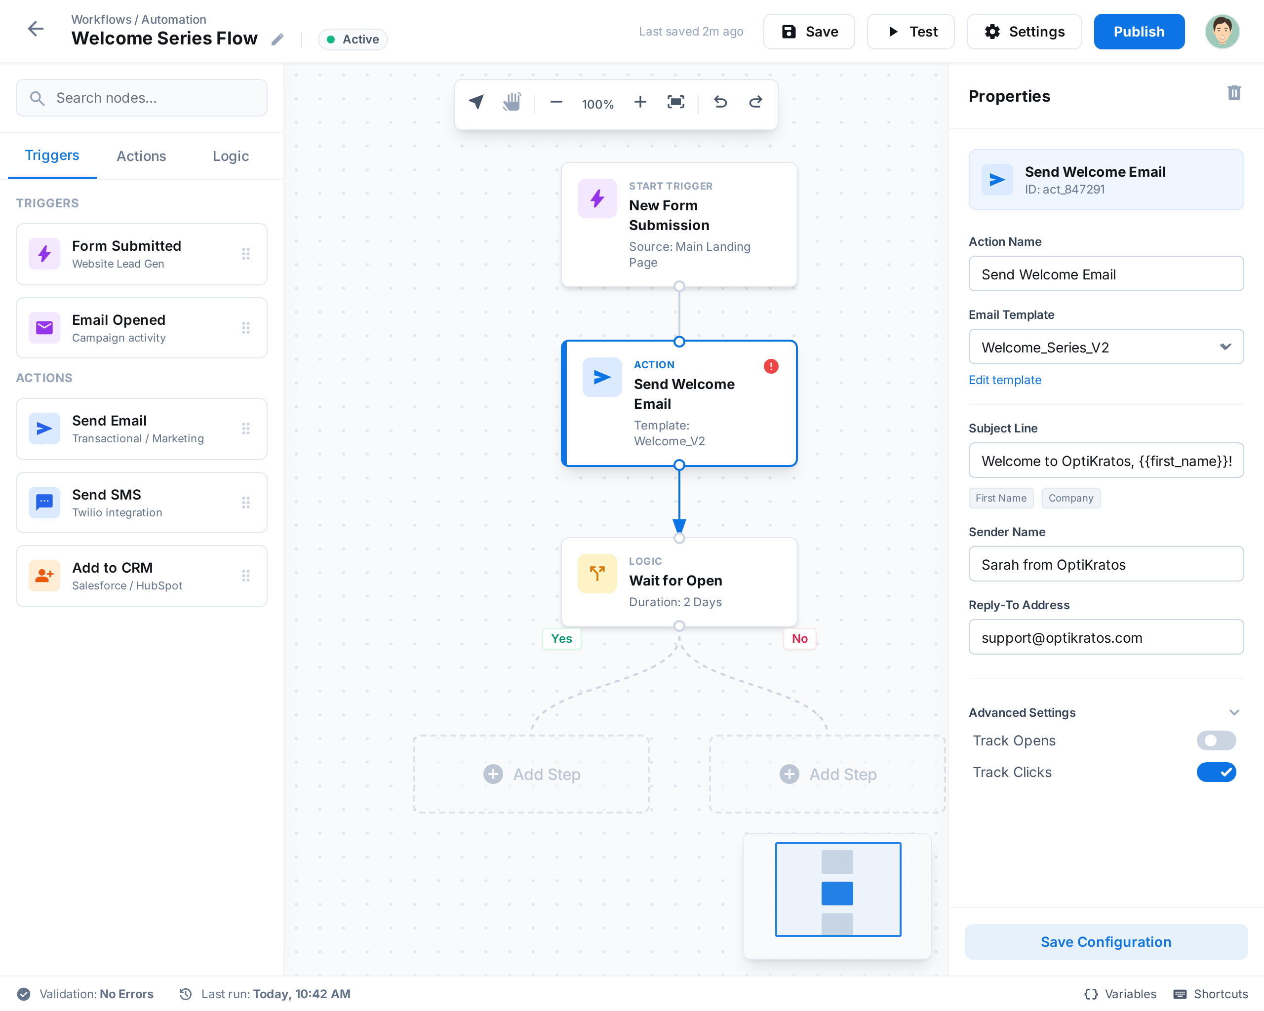The image size is (1264, 1011).
Task: Redo the last canvas change
Action: tap(756, 102)
